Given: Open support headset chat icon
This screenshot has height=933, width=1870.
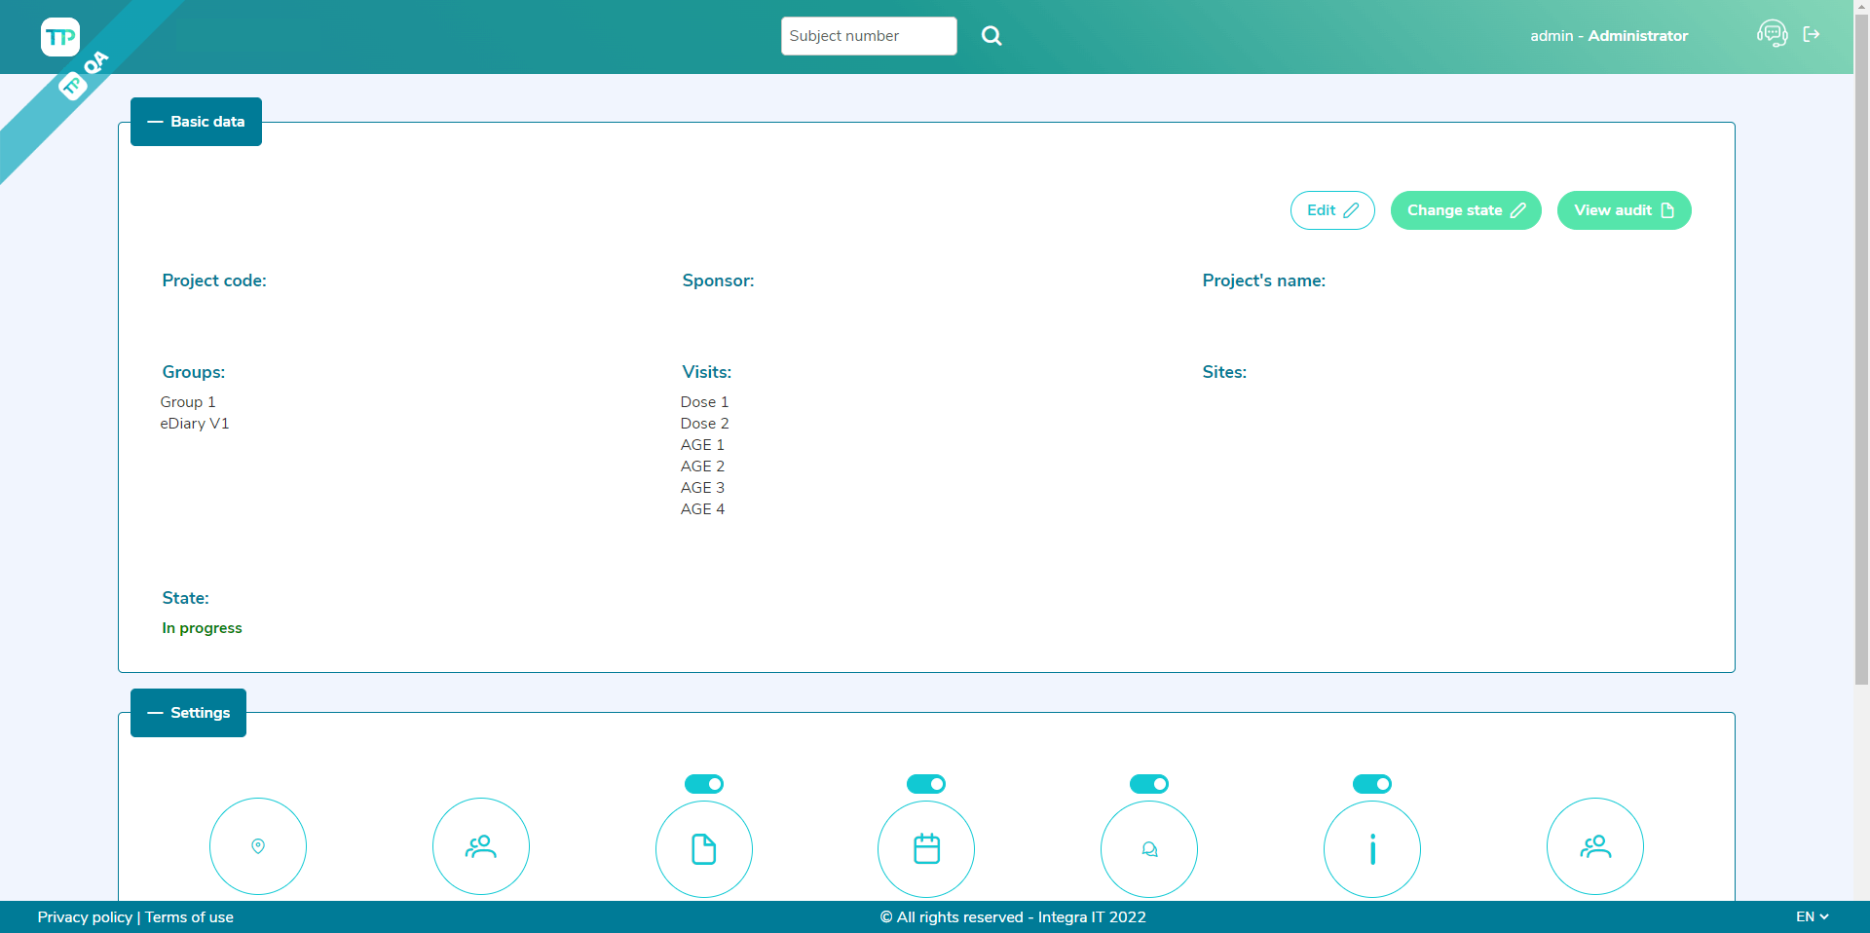Looking at the screenshot, I should (x=1772, y=34).
